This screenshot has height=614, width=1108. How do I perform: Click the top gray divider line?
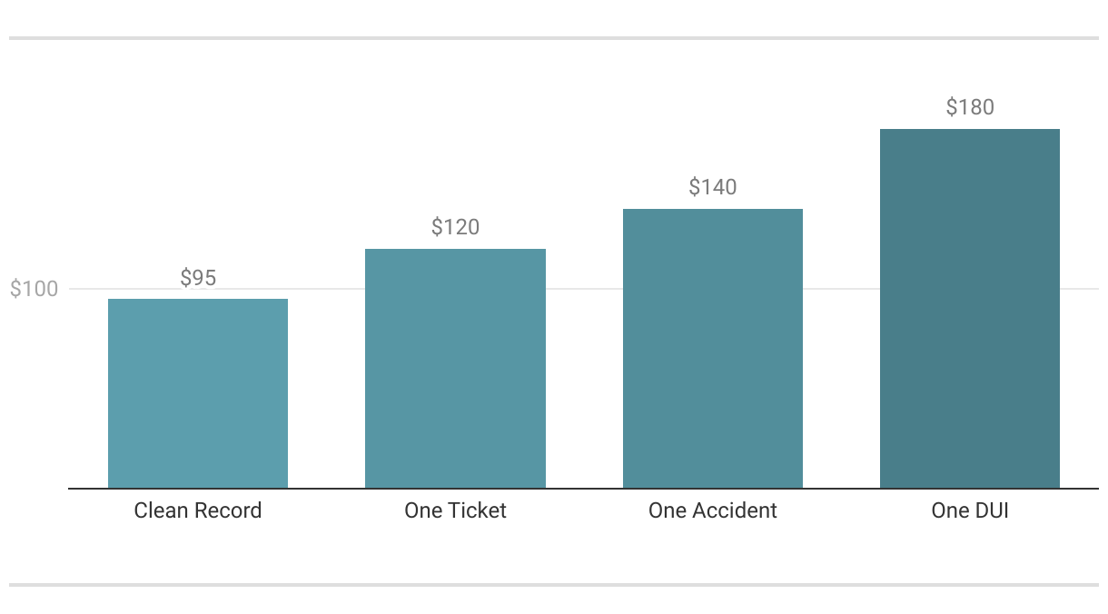pos(554,38)
